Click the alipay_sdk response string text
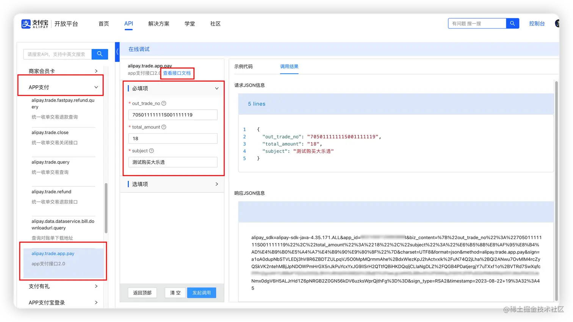The height and width of the screenshot is (322, 573). [x=396, y=263]
